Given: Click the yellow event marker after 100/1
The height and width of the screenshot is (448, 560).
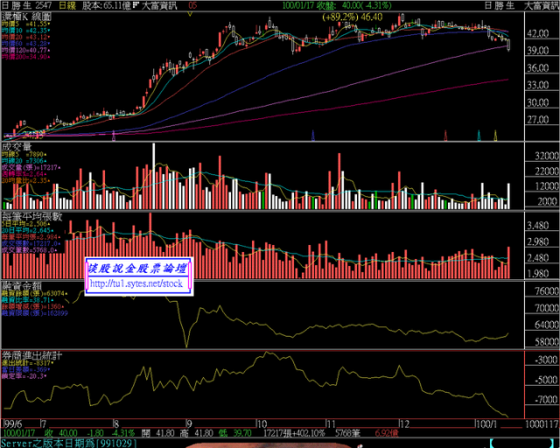Looking at the screenshot, I should pyautogui.click(x=495, y=136).
